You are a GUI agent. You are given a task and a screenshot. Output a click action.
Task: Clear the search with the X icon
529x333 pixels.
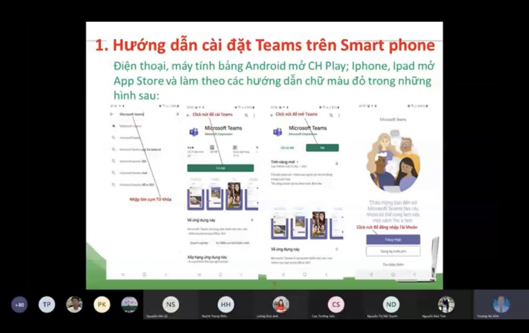177,114
